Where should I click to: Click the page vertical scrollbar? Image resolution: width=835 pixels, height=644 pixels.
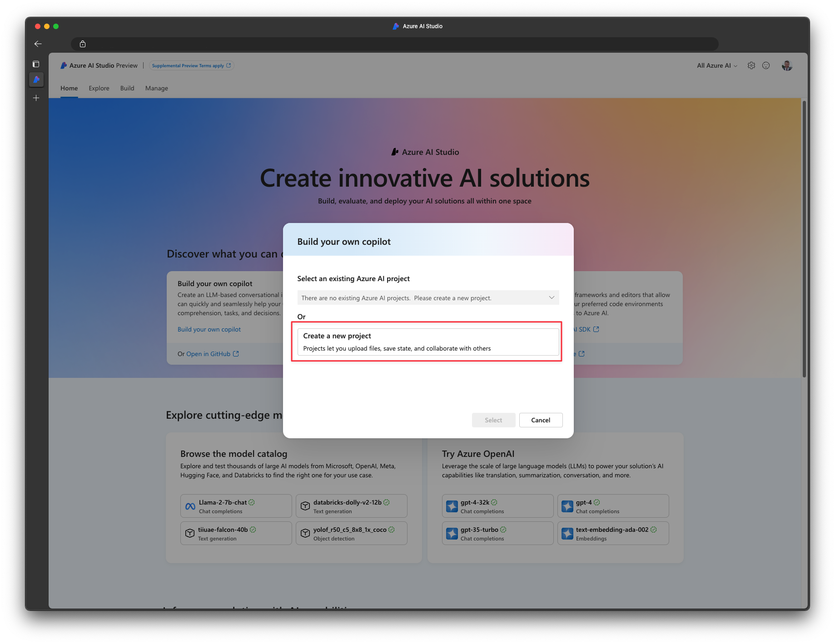(x=804, y=238)
